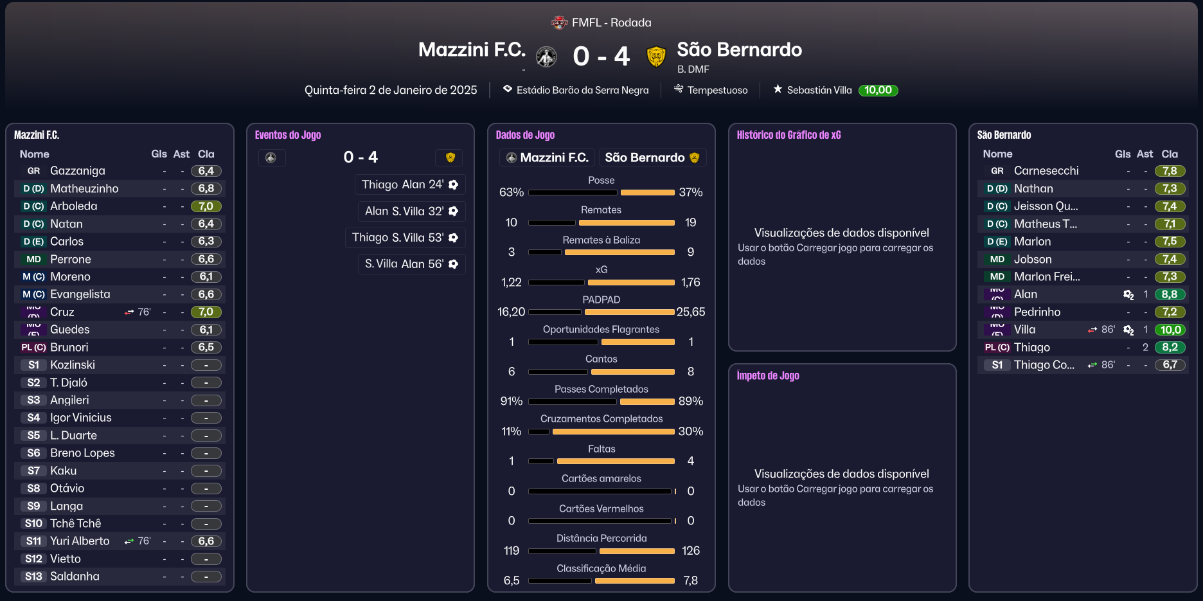The image size is (1203, 601).
Task: Click the Tempestuoso weather icon
Action: [x=679, y=89]
